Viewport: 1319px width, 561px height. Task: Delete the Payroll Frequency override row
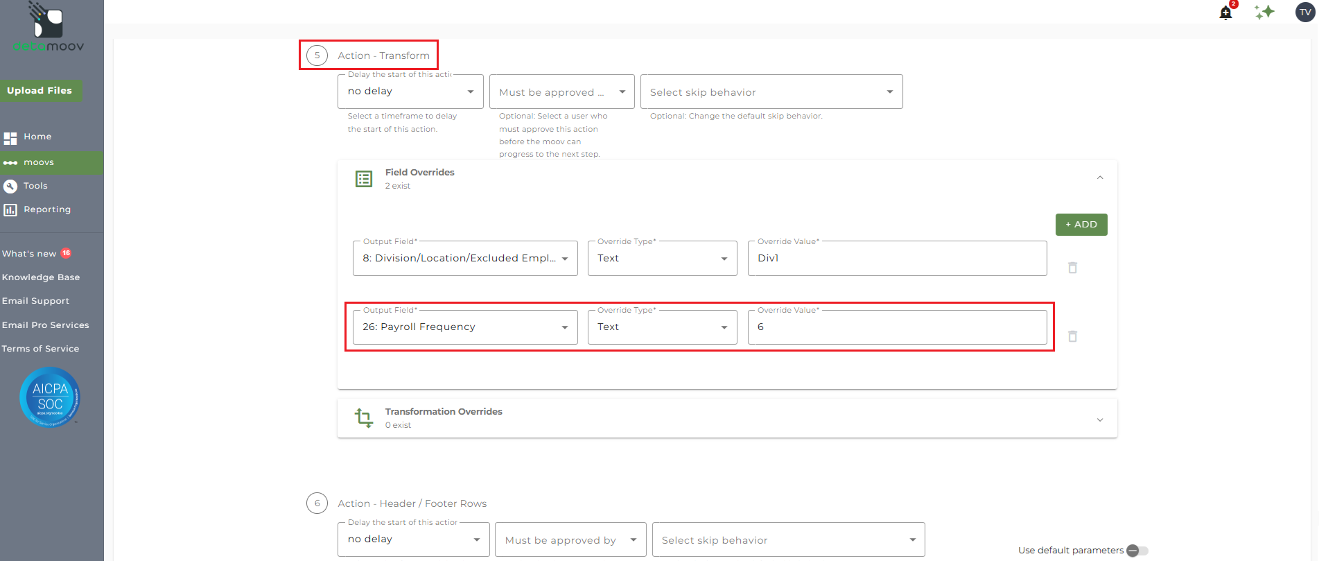pyautogui.click(x=1072, y=336)
